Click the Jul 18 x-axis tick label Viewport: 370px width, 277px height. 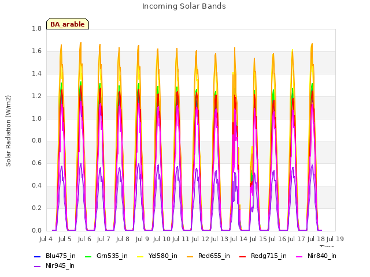tap(316, 239)
